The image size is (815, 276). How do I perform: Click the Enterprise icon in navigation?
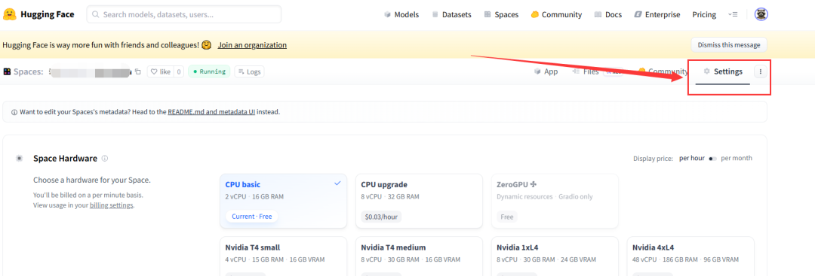point(638,14)
